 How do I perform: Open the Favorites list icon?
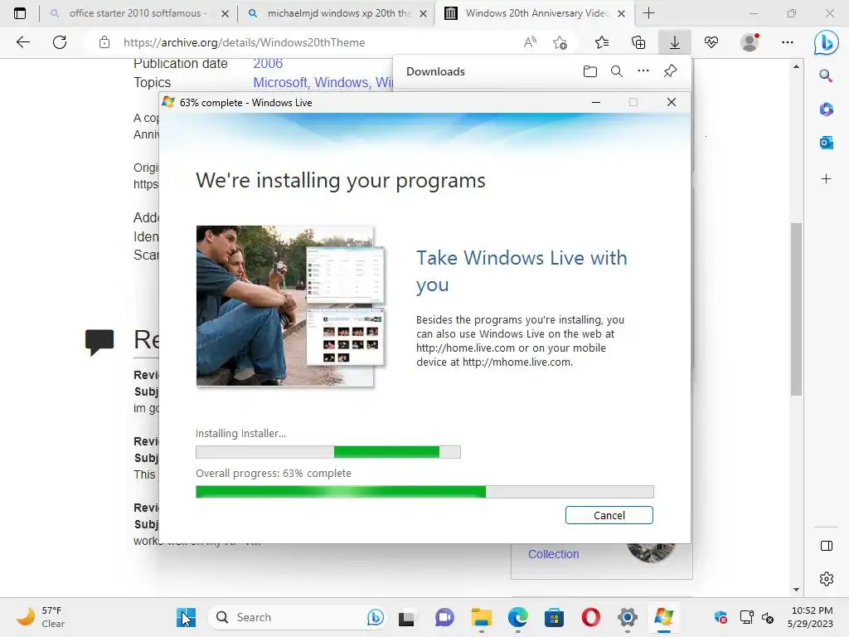(602, 42)
